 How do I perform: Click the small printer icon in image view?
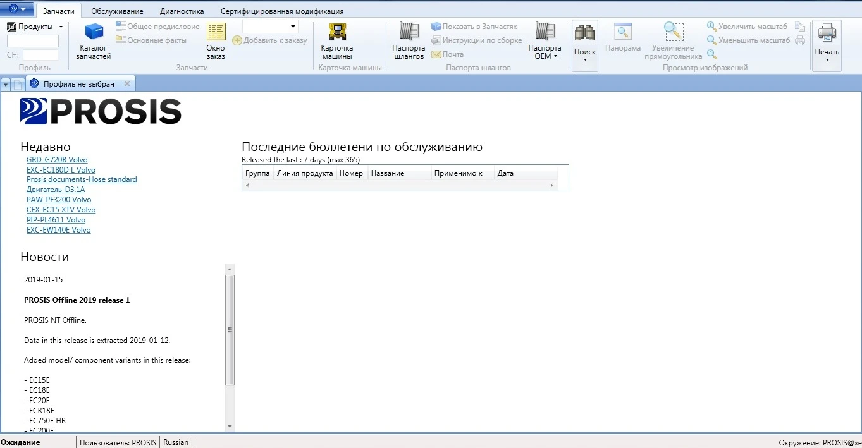[x=800, y=40]
